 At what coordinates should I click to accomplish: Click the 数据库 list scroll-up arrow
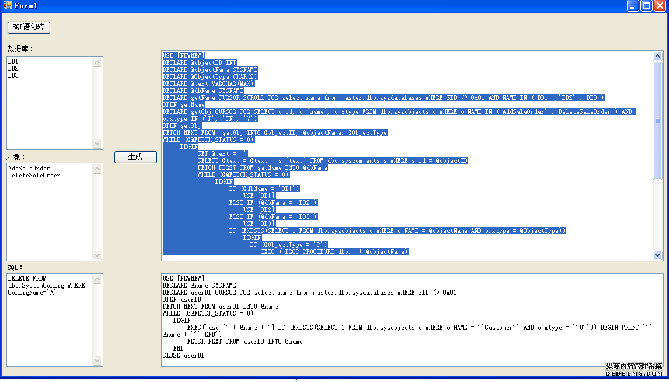97,62
